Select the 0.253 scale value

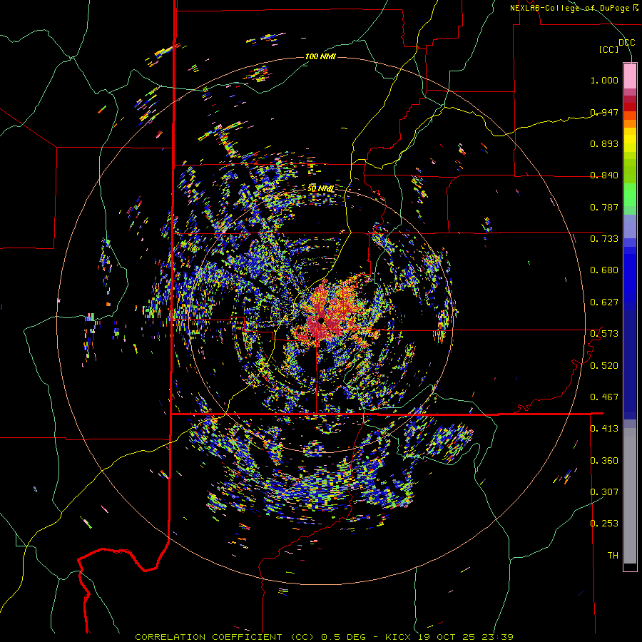point(604,524)
